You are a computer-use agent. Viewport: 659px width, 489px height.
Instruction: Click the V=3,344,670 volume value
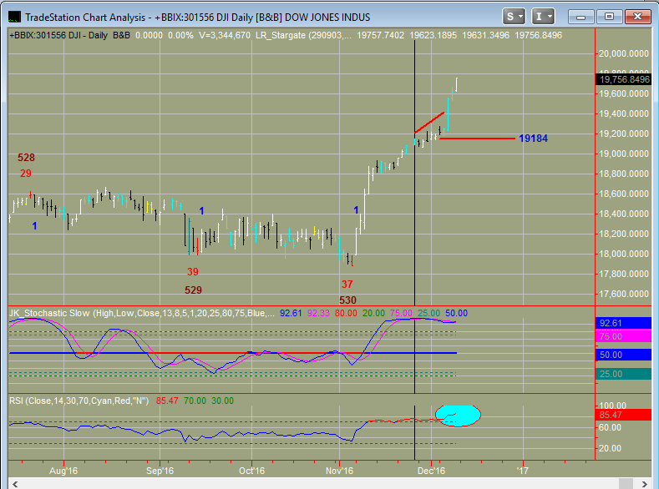click(225, 35)
